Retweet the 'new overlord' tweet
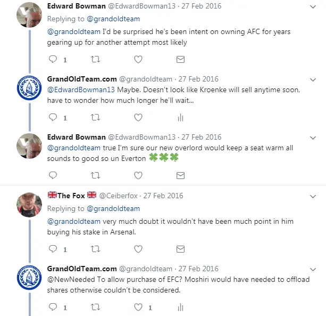Image resolution: width=326 pixels, height=316 pixels. (x=96, y=175)
